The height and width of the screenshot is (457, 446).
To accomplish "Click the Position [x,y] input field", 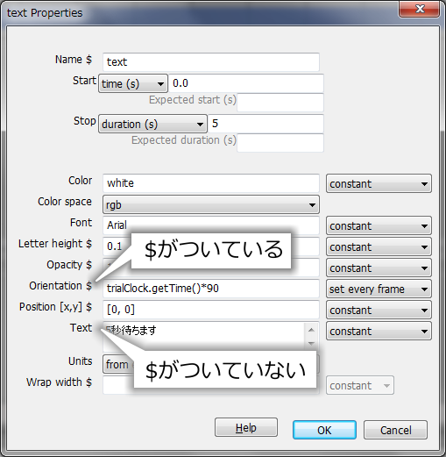I will pos(211,310).
